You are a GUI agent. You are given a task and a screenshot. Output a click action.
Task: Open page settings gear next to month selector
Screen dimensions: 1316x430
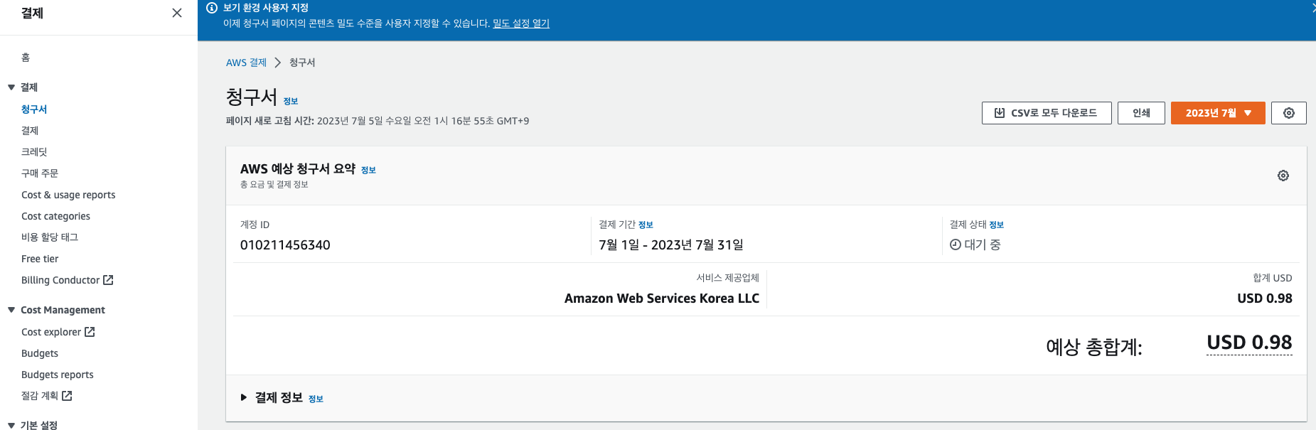(x=1289, y=113)
